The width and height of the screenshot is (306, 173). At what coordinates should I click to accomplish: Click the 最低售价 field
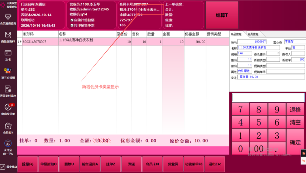click(273, 53)
